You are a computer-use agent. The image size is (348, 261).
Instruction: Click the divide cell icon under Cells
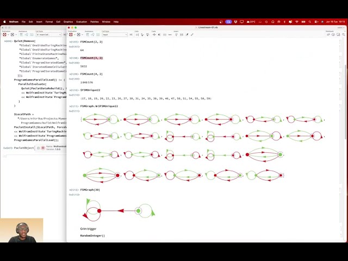[142, 35]
